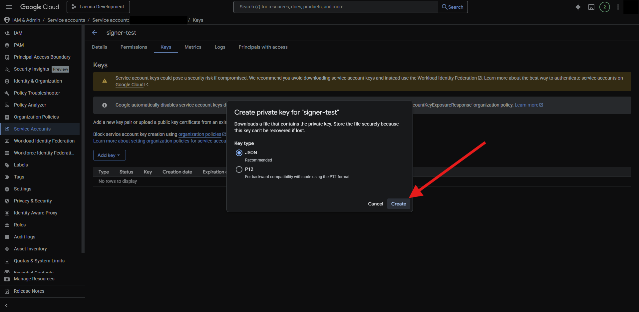Open the three-dot more options menu
The height and width of the screenshot is (312, 639).
coord(618,7)
